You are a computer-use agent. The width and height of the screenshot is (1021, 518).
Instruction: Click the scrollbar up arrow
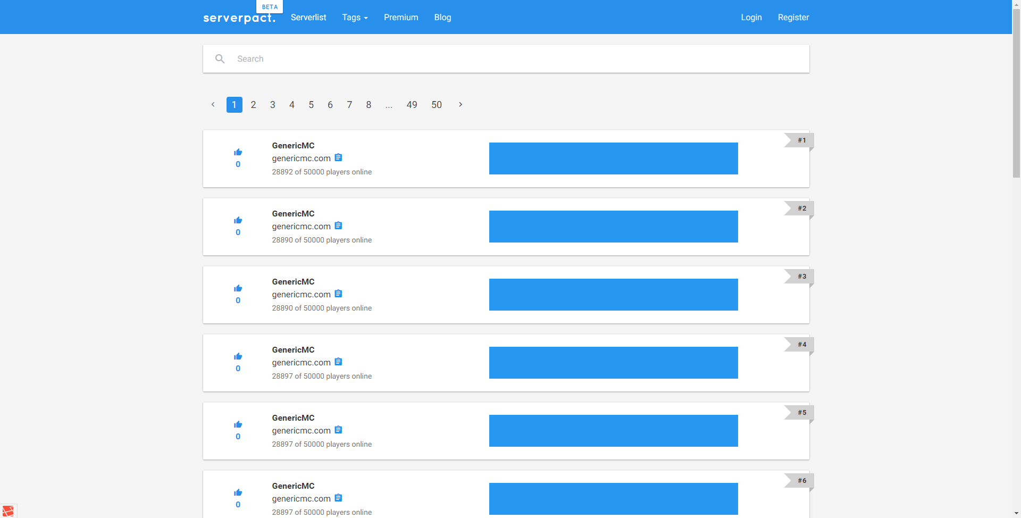click(1017, 4)
